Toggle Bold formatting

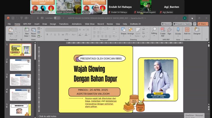pos(47,35)
